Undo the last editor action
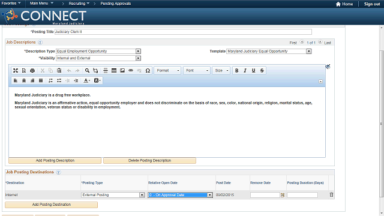384x216 pixels. tap(69, 71)
